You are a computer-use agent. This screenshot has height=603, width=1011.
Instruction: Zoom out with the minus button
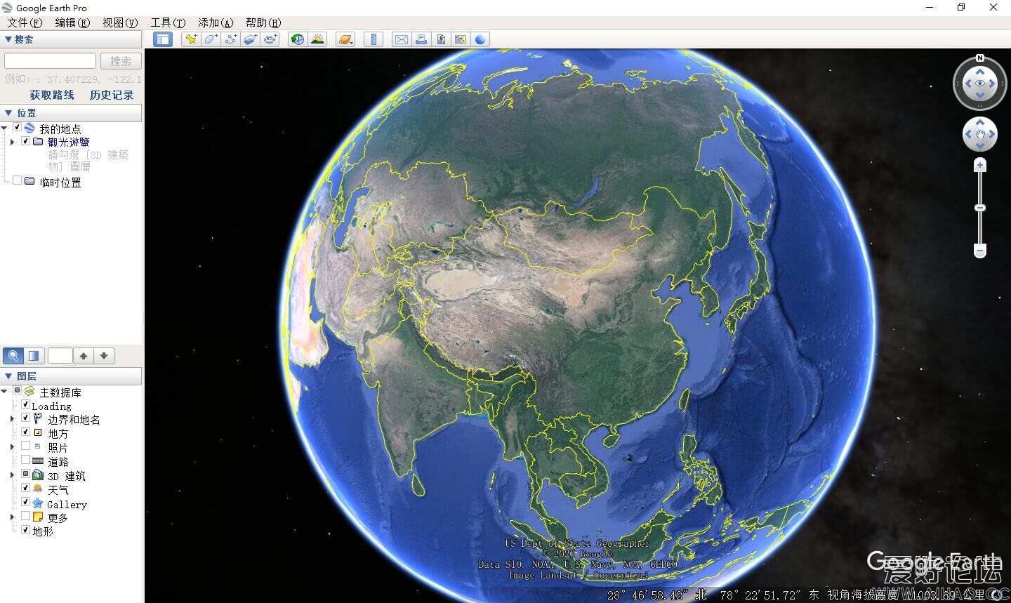(x=980, y=251)
